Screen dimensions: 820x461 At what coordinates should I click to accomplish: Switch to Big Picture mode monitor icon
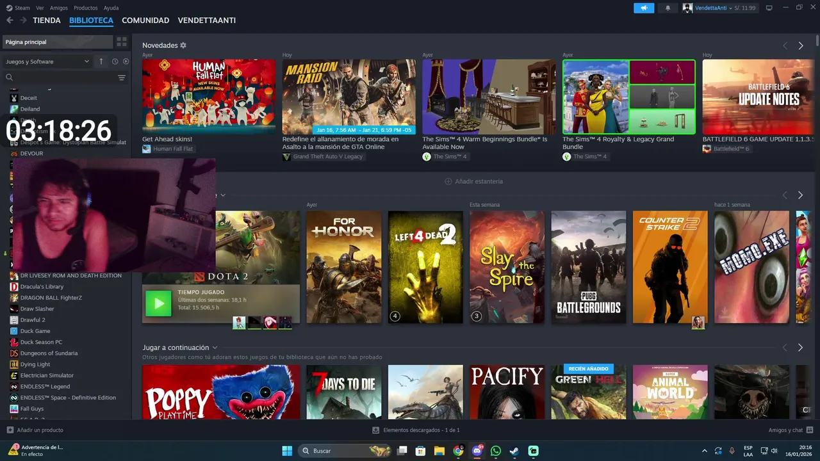click(x=769, y=8)
